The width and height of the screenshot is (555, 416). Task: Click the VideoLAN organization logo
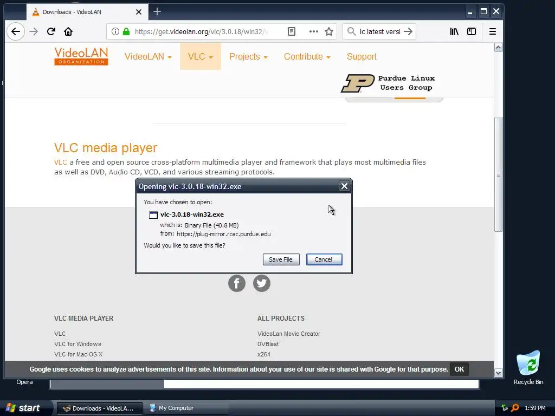click(81, 56)
